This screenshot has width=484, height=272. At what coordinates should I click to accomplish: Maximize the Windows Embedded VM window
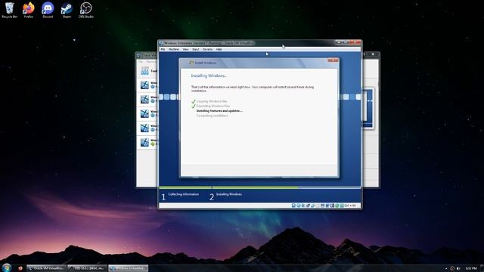(x=345, y=42)
